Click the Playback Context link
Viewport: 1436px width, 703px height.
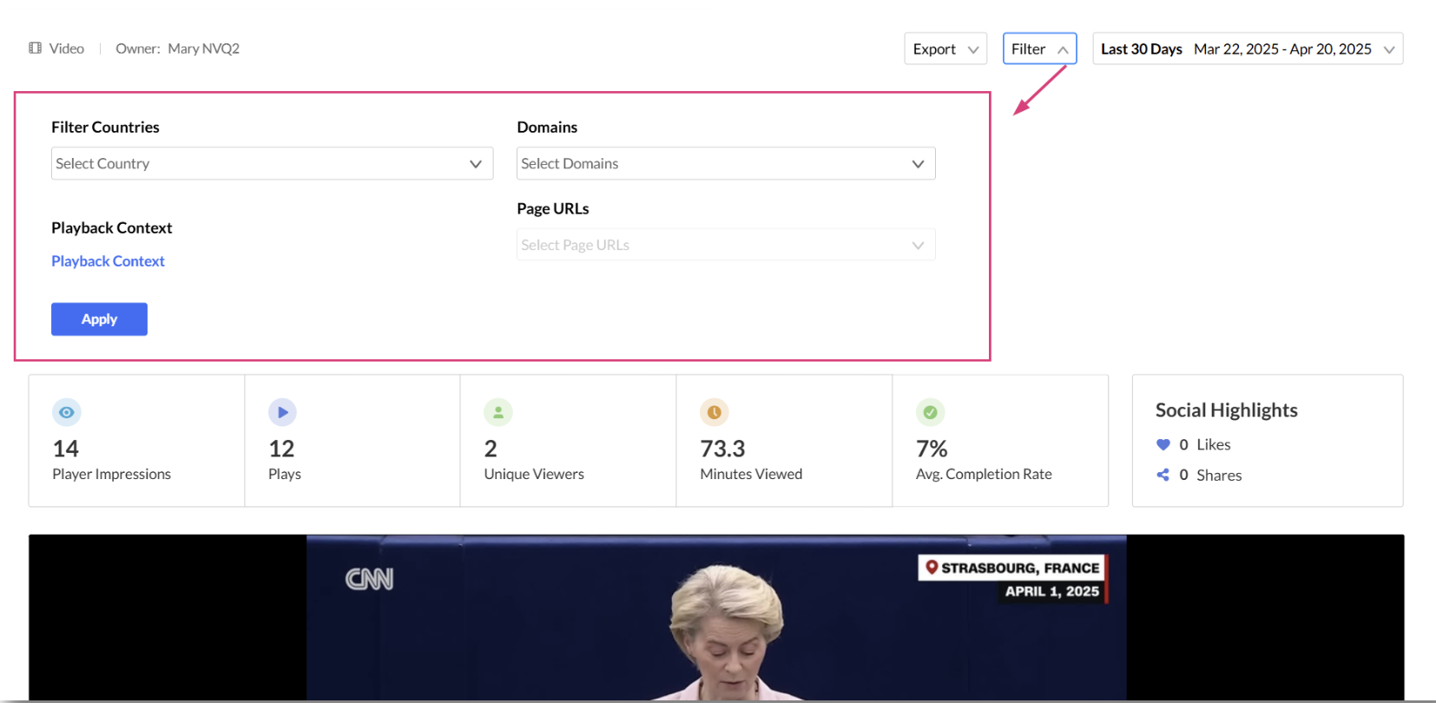click(108, 261)
